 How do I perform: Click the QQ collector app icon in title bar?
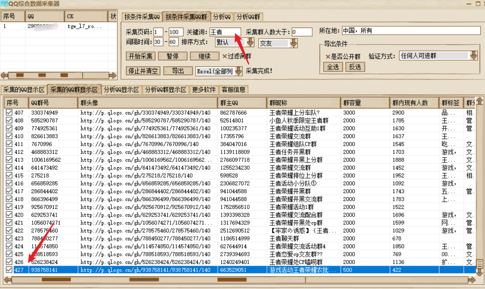click(4, 4)
